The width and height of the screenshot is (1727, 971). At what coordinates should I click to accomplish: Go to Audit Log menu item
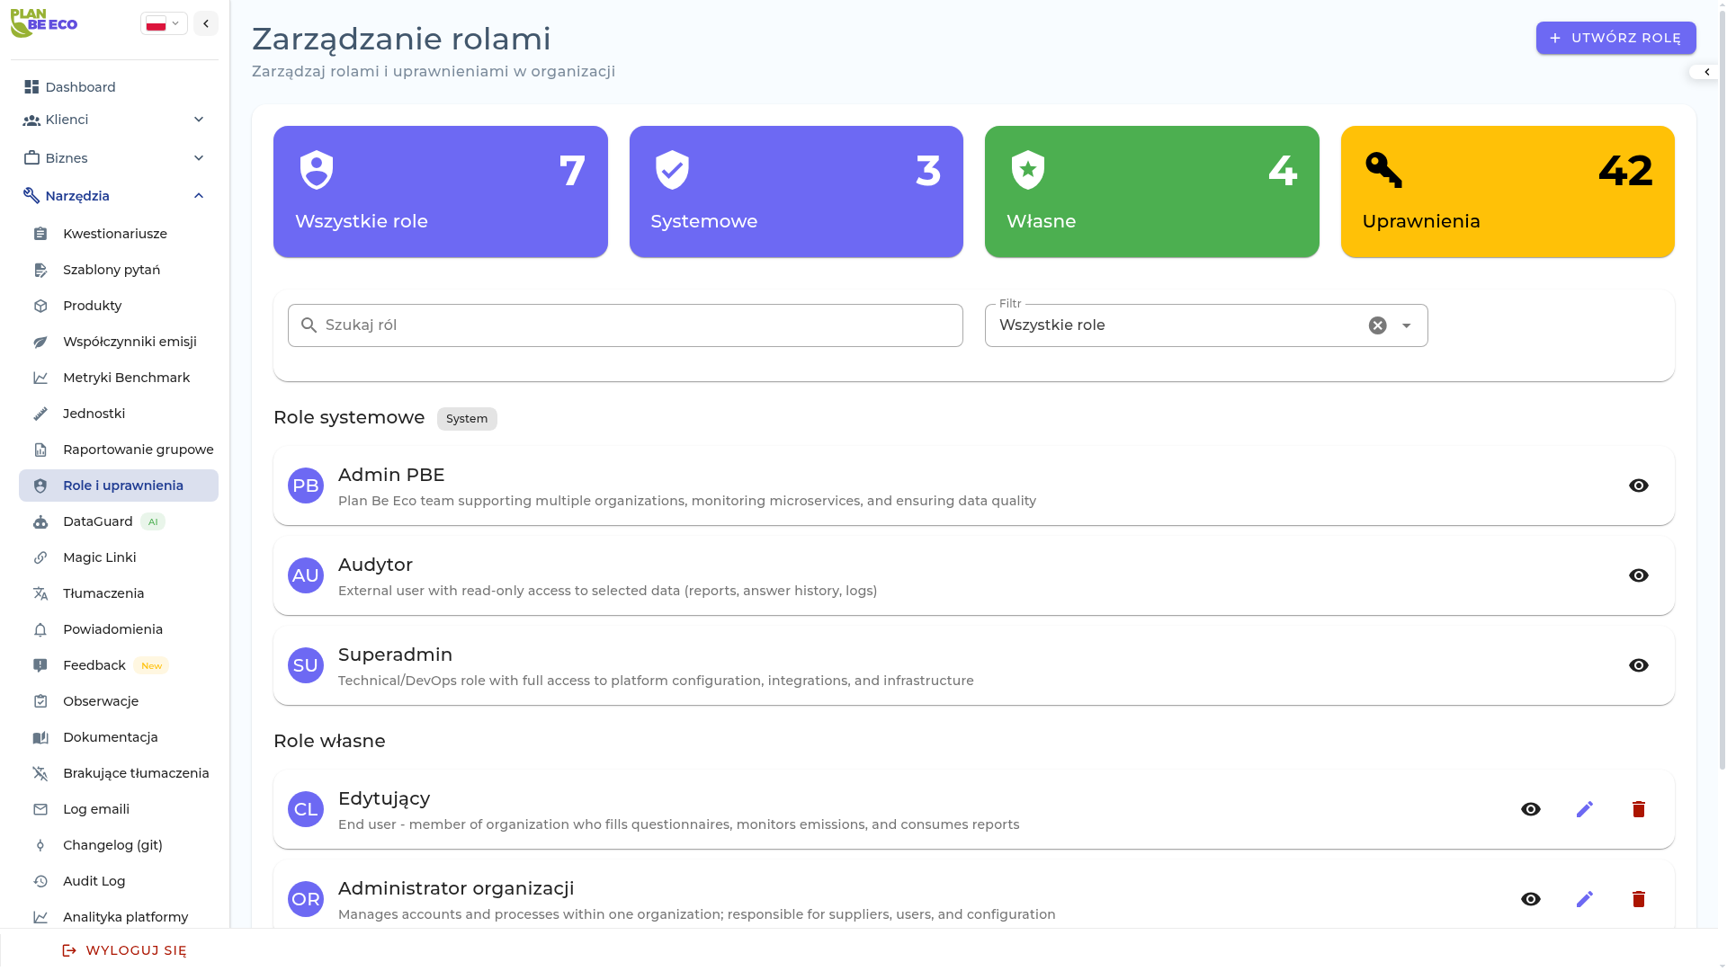pyautogui.click(x=94, y=881)
